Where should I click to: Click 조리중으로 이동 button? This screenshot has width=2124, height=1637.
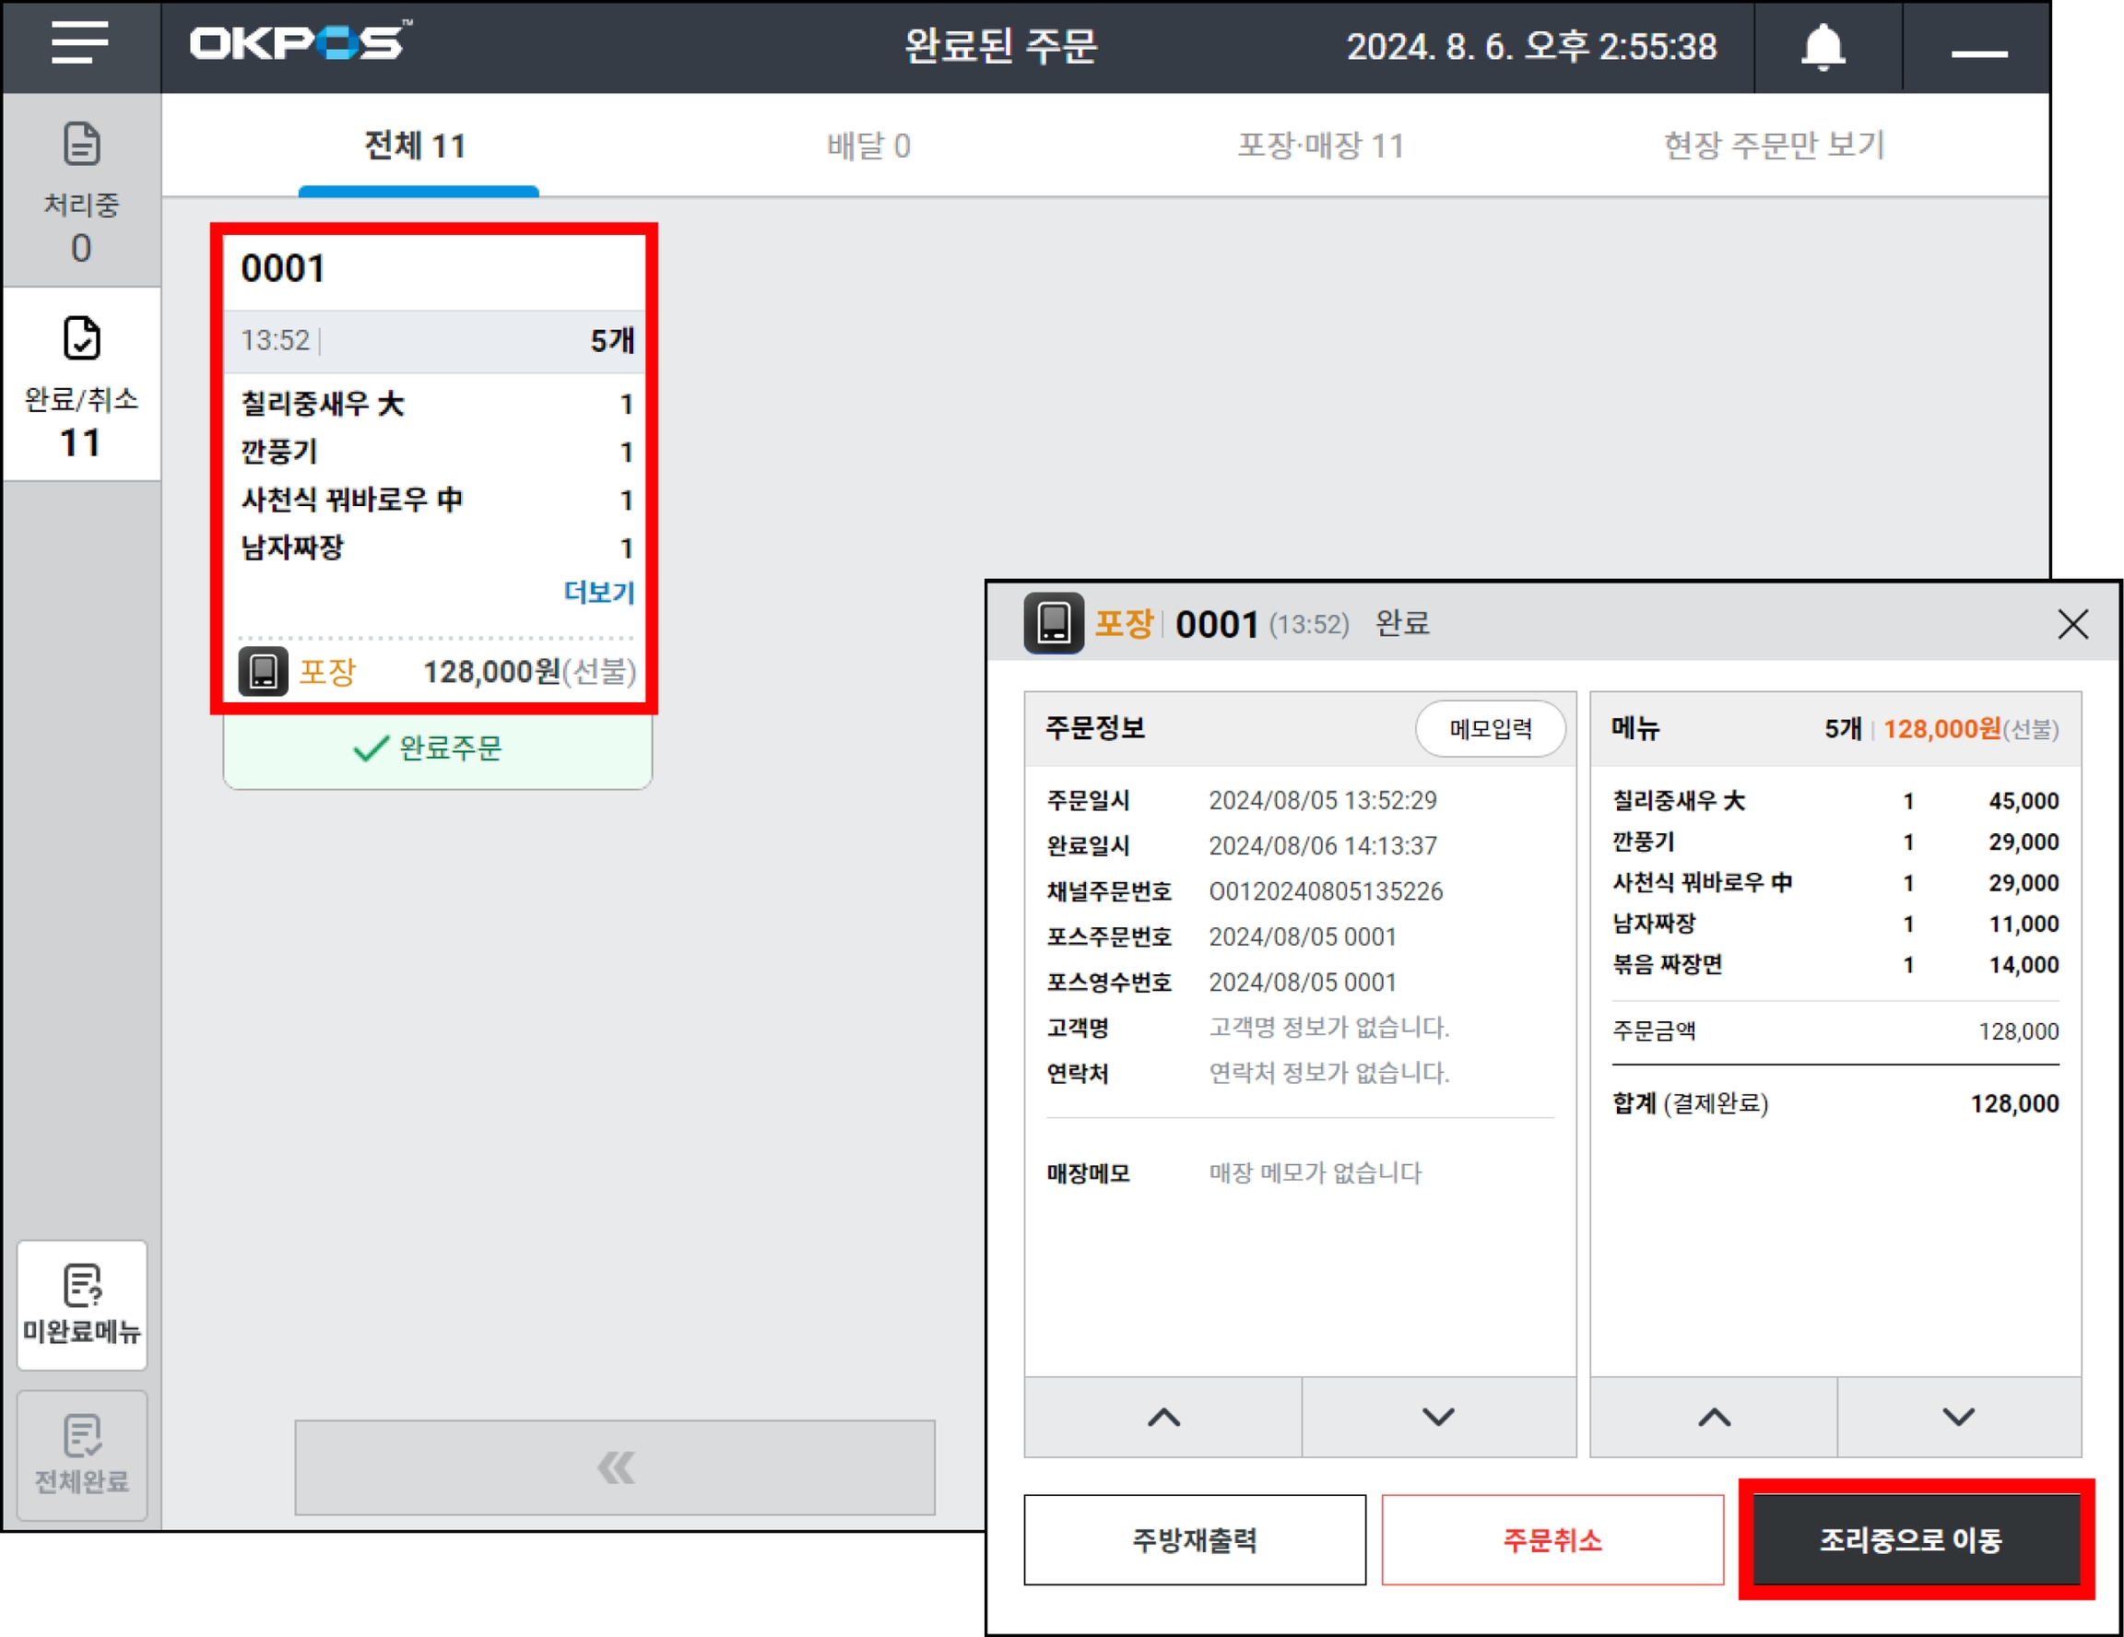tap(1910, 1540)
